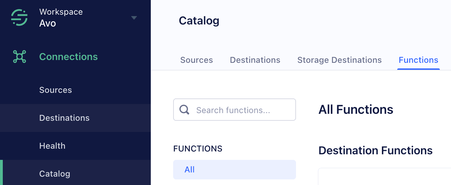Image resolution: width=451 pixels, height=185 pixels.
Task: Open the workspace switcher dropdown arrow
Action: (x=134, y=18)
